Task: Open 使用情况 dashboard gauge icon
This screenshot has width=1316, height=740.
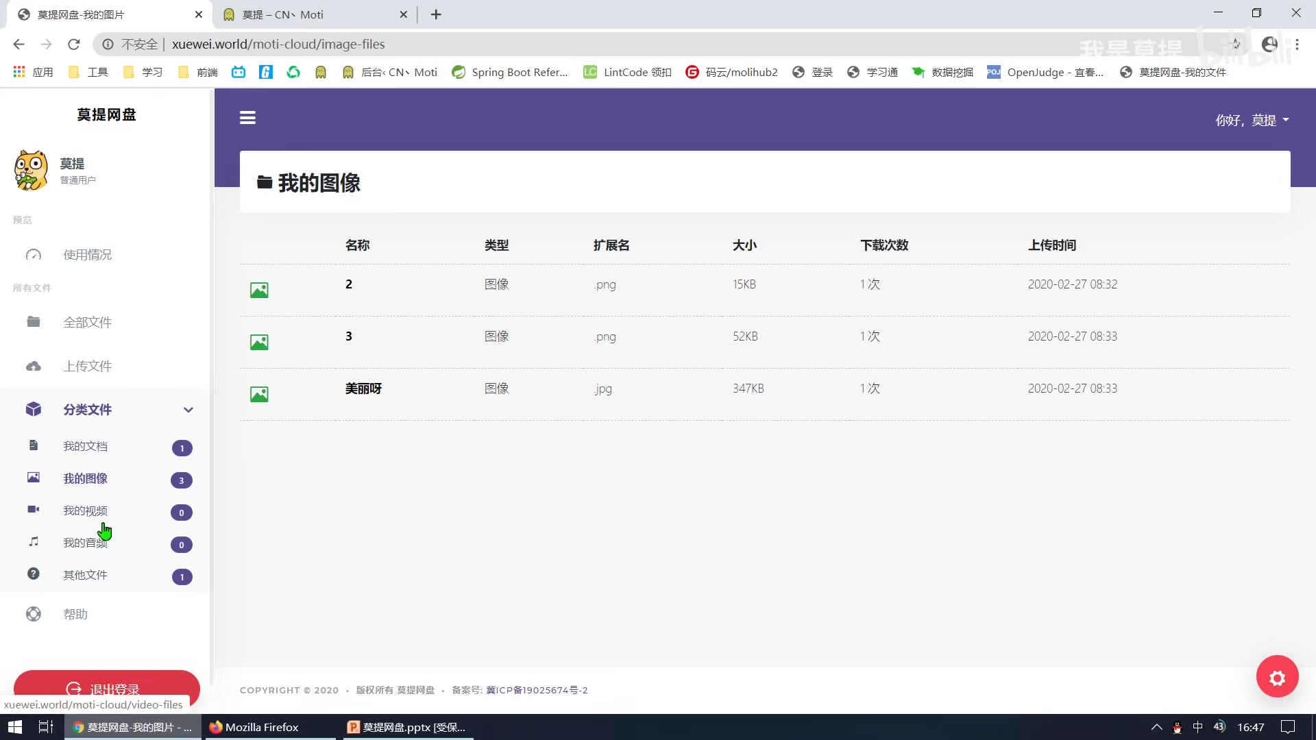Action: point(34,255)
